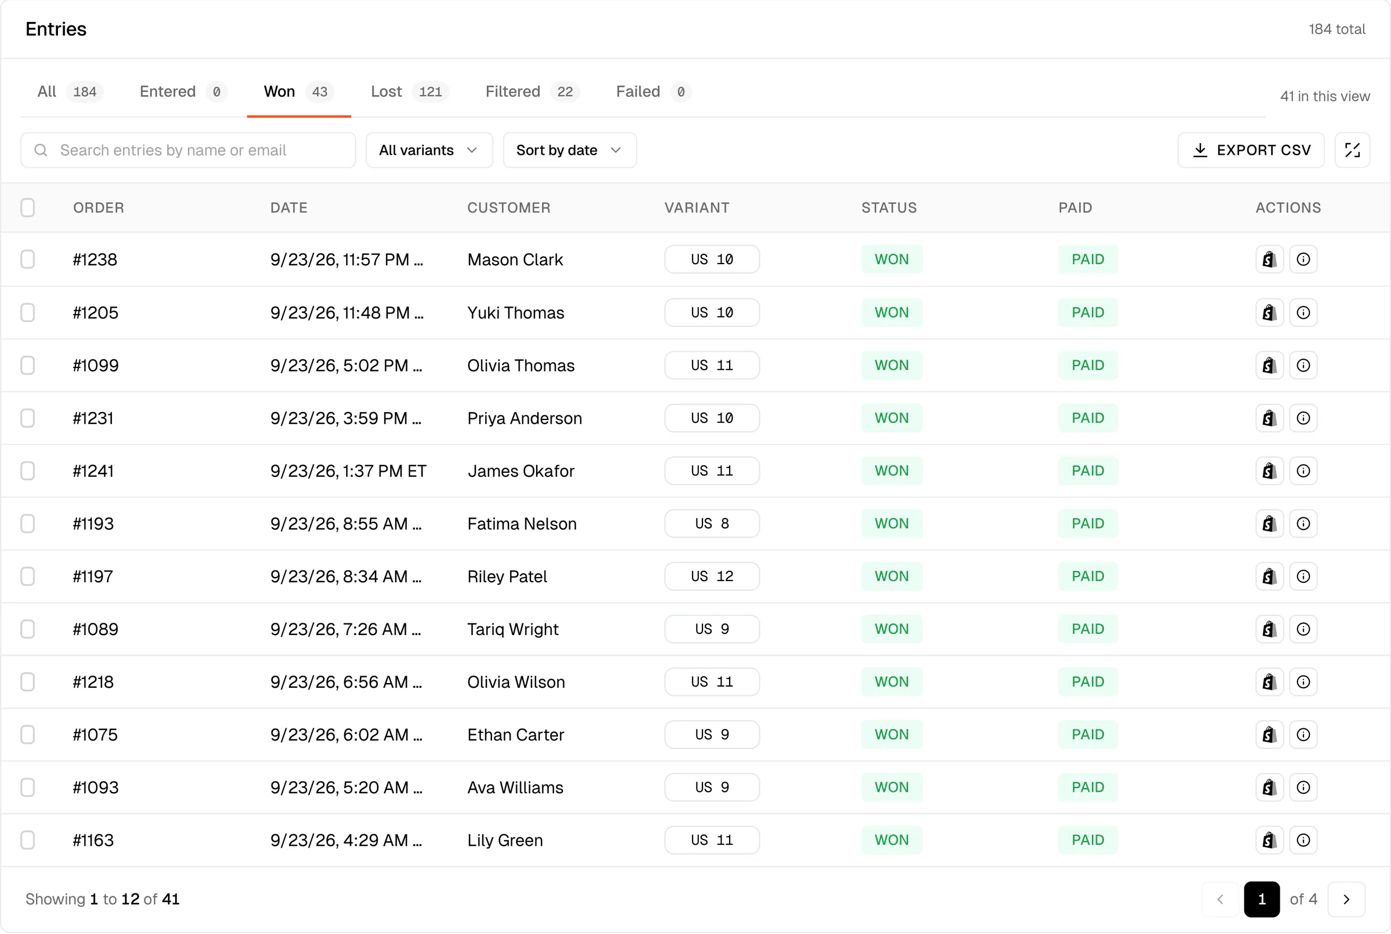Click the date 9/23/26, 1:37 PM ET
This screenshot has width=1391, height=934.
348,470
